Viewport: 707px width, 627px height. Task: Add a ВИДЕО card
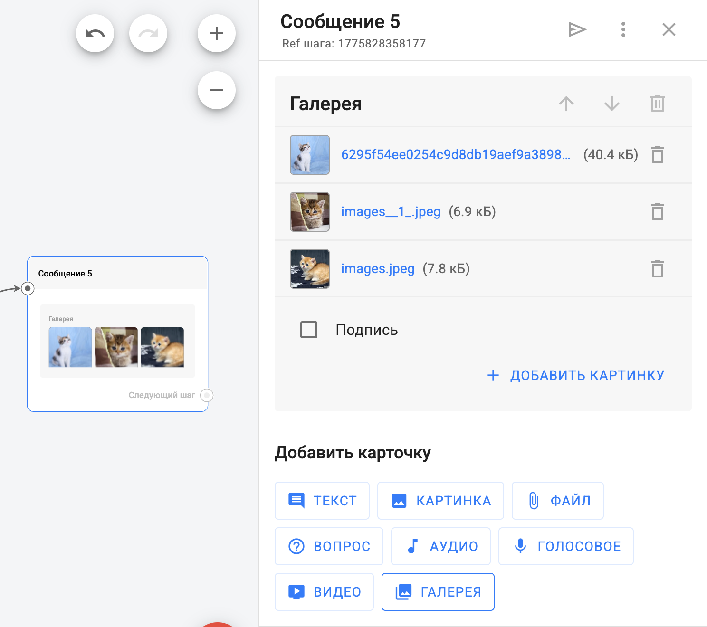point(324,592)
